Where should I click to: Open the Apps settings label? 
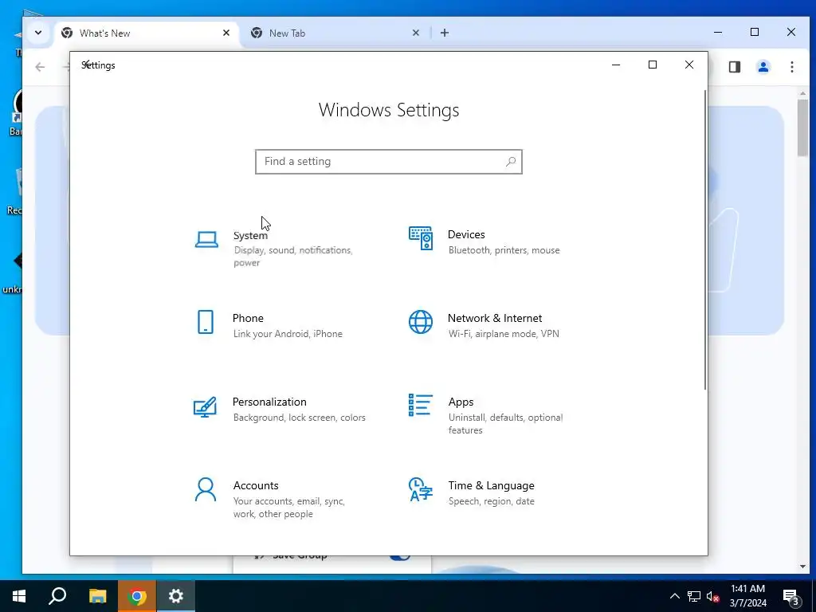pyautogui.click(x=461, y=402)
